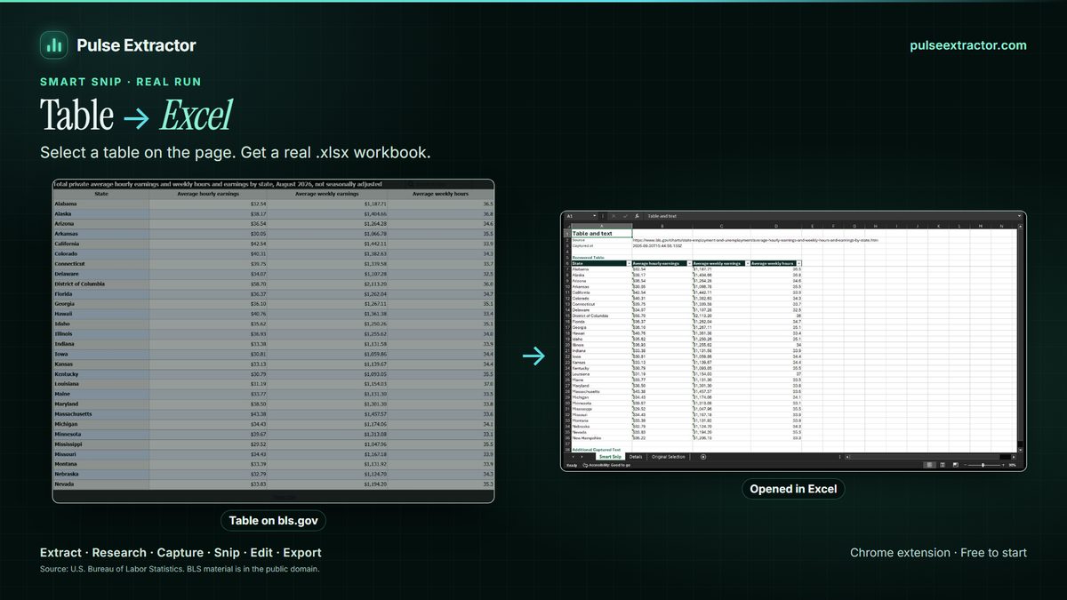
Task: Click the 'State' header in bls.gov table
Action: click(x=100, y=193)
